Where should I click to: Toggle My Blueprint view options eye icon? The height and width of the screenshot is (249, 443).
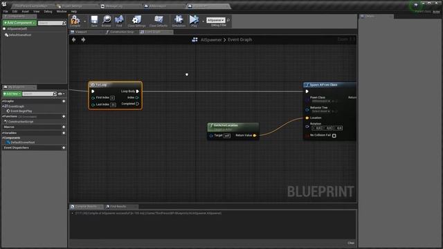[x=60, y=94]
